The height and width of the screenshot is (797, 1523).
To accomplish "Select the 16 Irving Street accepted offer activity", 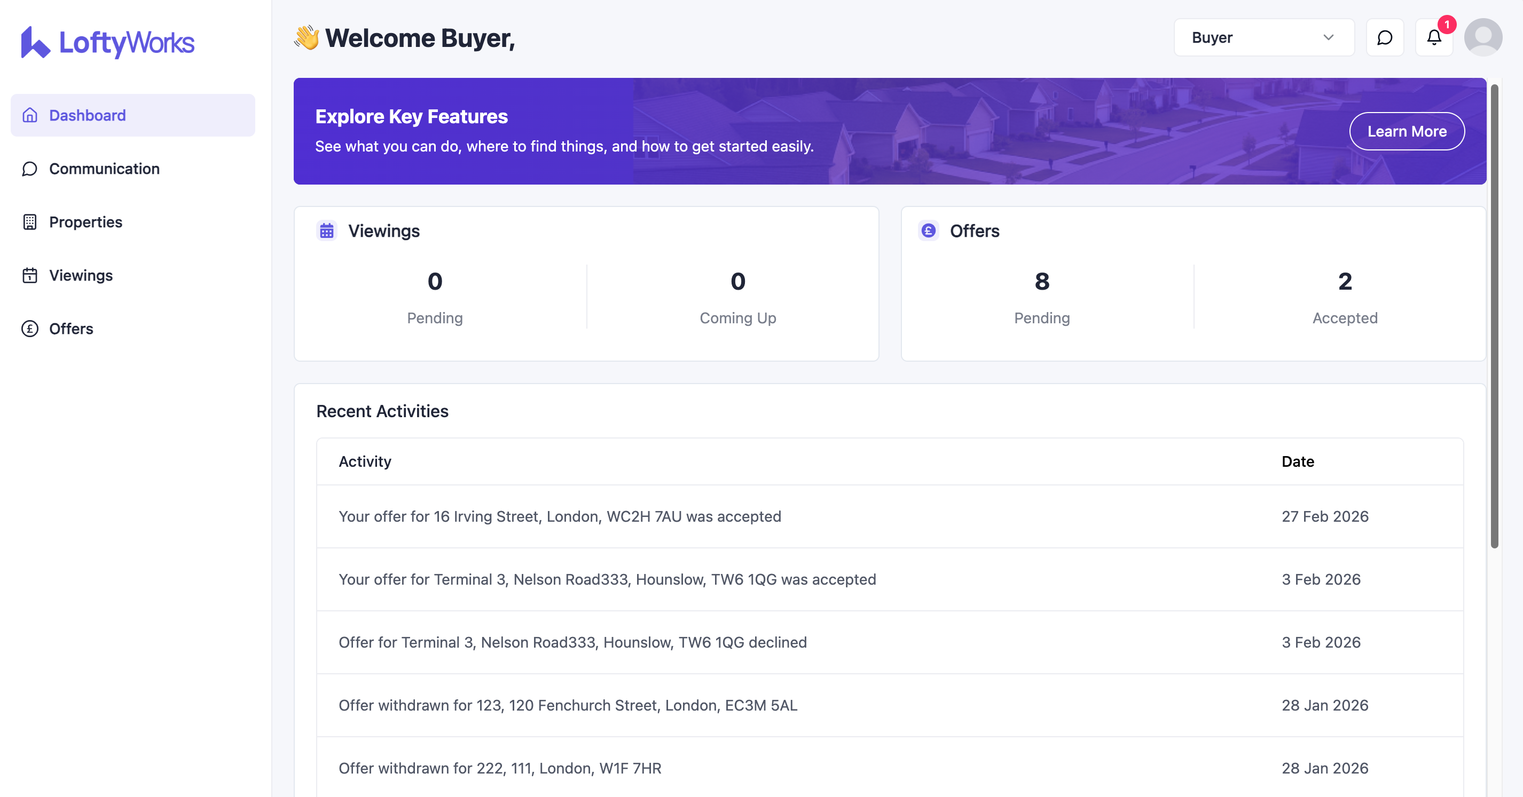I will point(559,516).
